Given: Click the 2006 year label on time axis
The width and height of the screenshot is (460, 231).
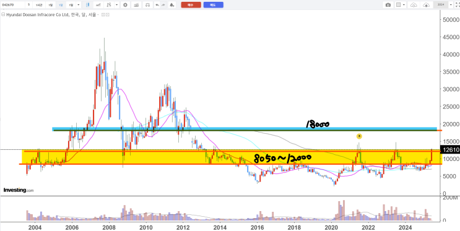Looking at the screenshot, I should coord(72,227).
